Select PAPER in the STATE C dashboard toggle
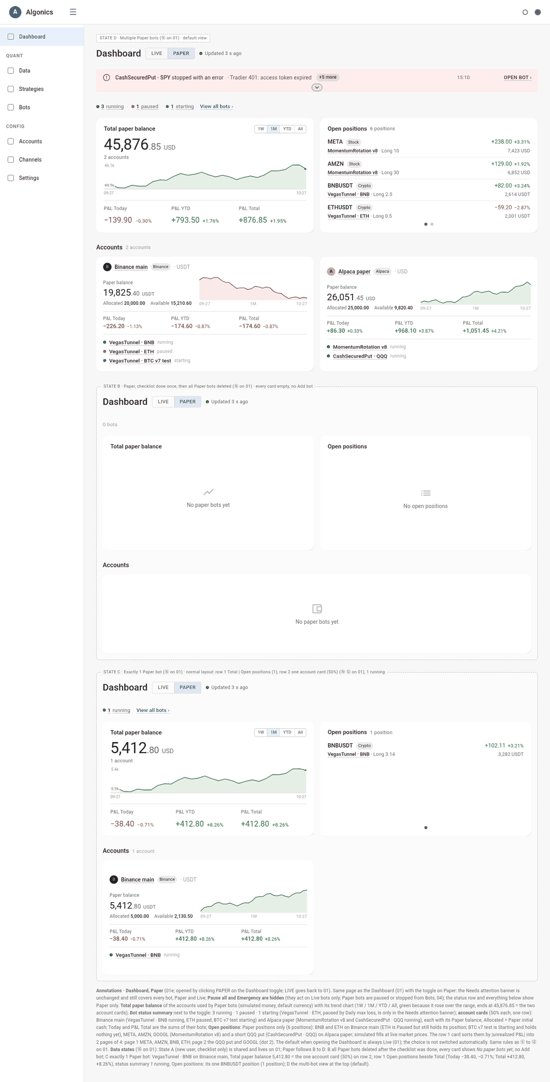This screenshot has height=1082, width=550. coord(188,688)
